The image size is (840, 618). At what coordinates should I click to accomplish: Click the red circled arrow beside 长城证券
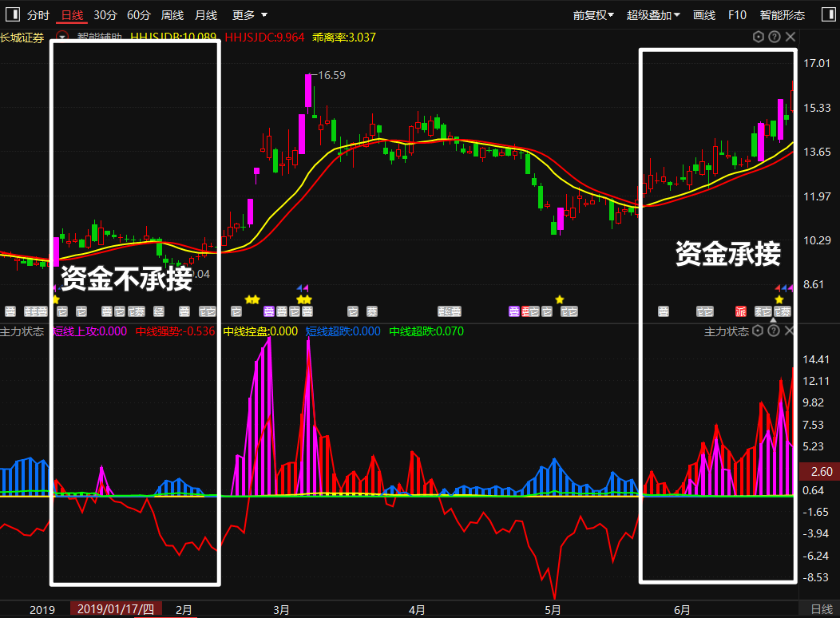point(62,37)
